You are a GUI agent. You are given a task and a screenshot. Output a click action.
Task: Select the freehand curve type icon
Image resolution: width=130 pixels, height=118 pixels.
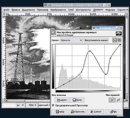pyautogui.click(x=118, y=100)
